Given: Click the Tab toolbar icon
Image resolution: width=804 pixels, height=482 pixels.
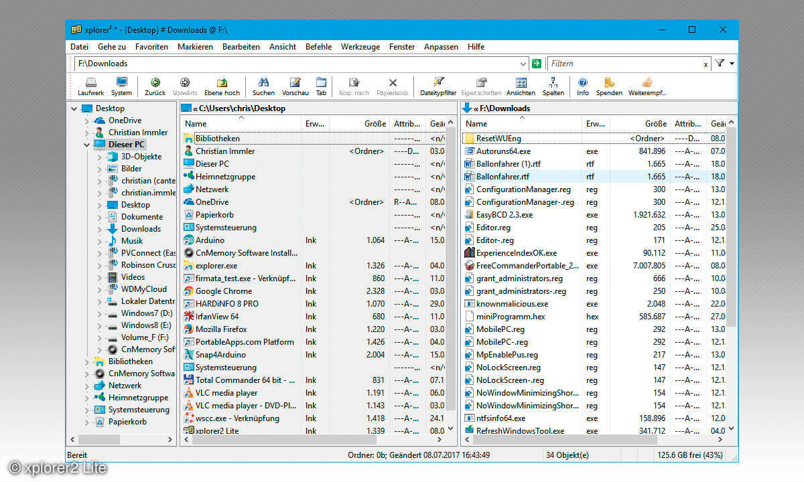Looking at the screenshot, I should pos(321,86).
